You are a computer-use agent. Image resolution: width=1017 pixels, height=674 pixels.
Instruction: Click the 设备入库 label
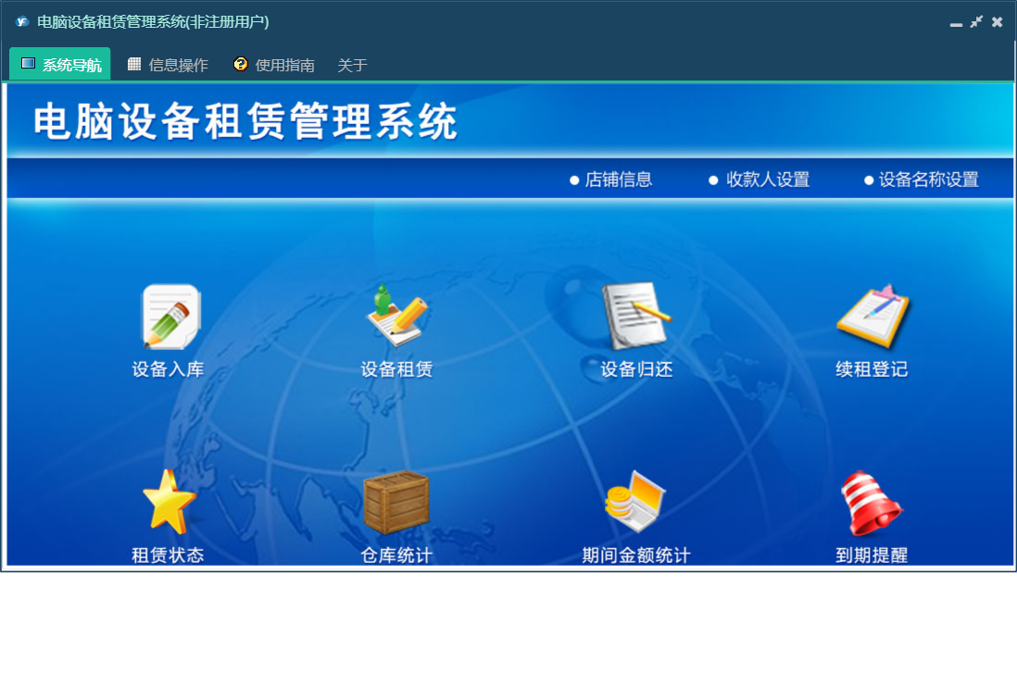(168, 369)
